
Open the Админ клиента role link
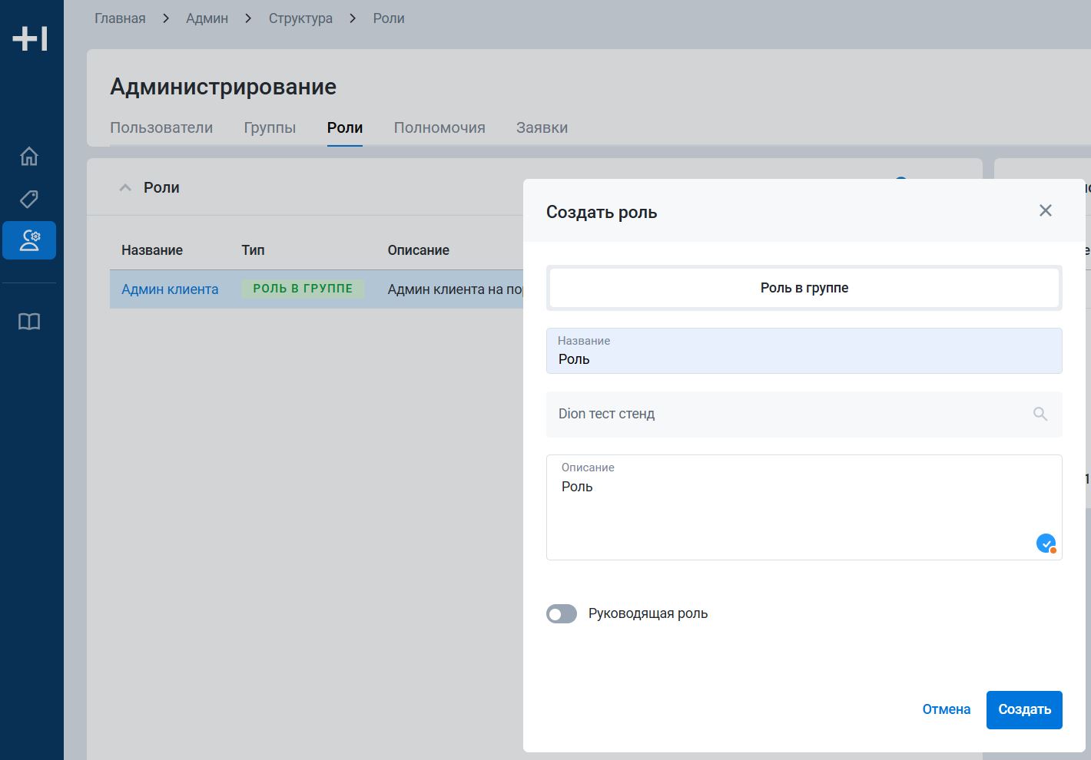pos(170,289)
